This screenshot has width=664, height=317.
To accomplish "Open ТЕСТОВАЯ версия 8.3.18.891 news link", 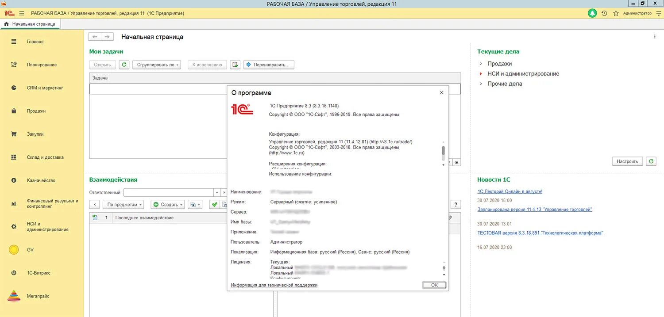I will click(x=540, y=233).
